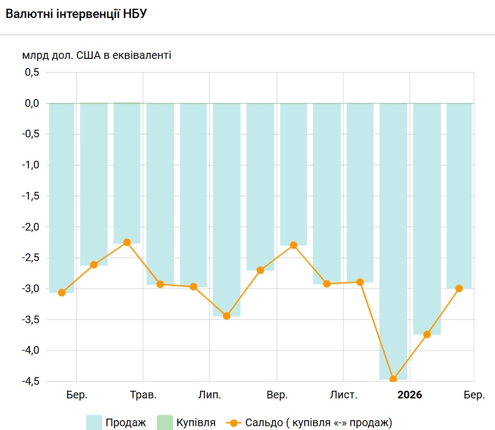Click the highest Сальдо point near -2,25
Viewport: 495px width, 430px height.
coord(127,243)
